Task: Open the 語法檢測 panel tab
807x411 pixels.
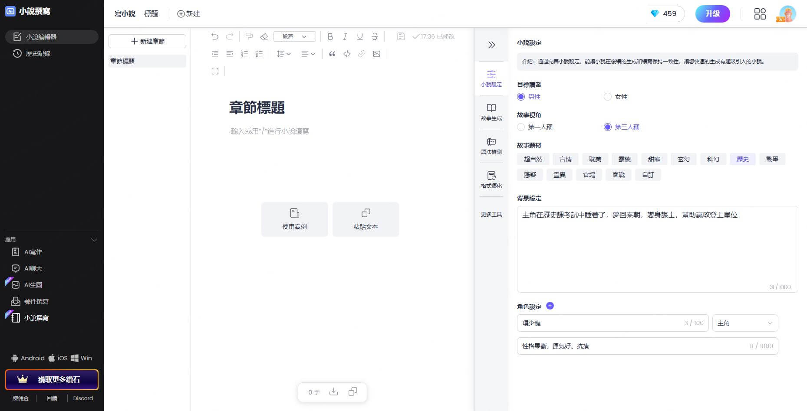Action: tap(491, 146)
